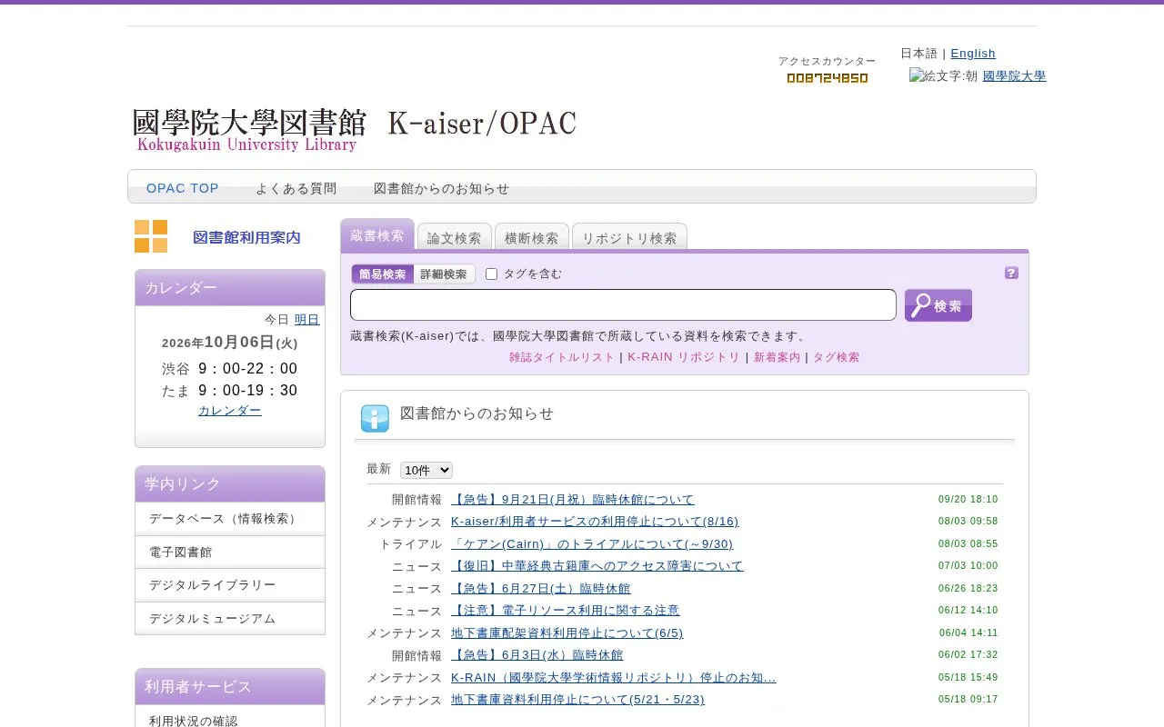This screenshot has height=727, width=1164.
Task: Open the 新着案内 link
Action: coord(778,357)
